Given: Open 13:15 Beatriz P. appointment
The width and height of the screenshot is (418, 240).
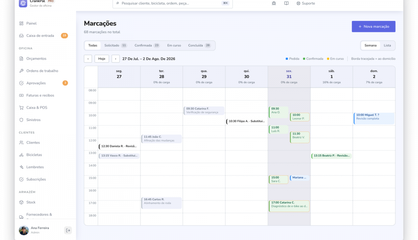Looking at the screenshot, I should [x=331, y=156].
